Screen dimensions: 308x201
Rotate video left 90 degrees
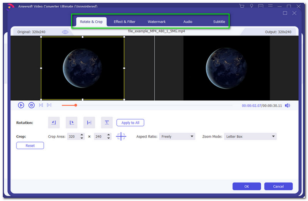(54, 123)
